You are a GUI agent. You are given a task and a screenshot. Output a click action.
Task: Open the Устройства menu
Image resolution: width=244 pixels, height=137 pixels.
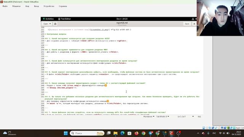pos(49,6)
